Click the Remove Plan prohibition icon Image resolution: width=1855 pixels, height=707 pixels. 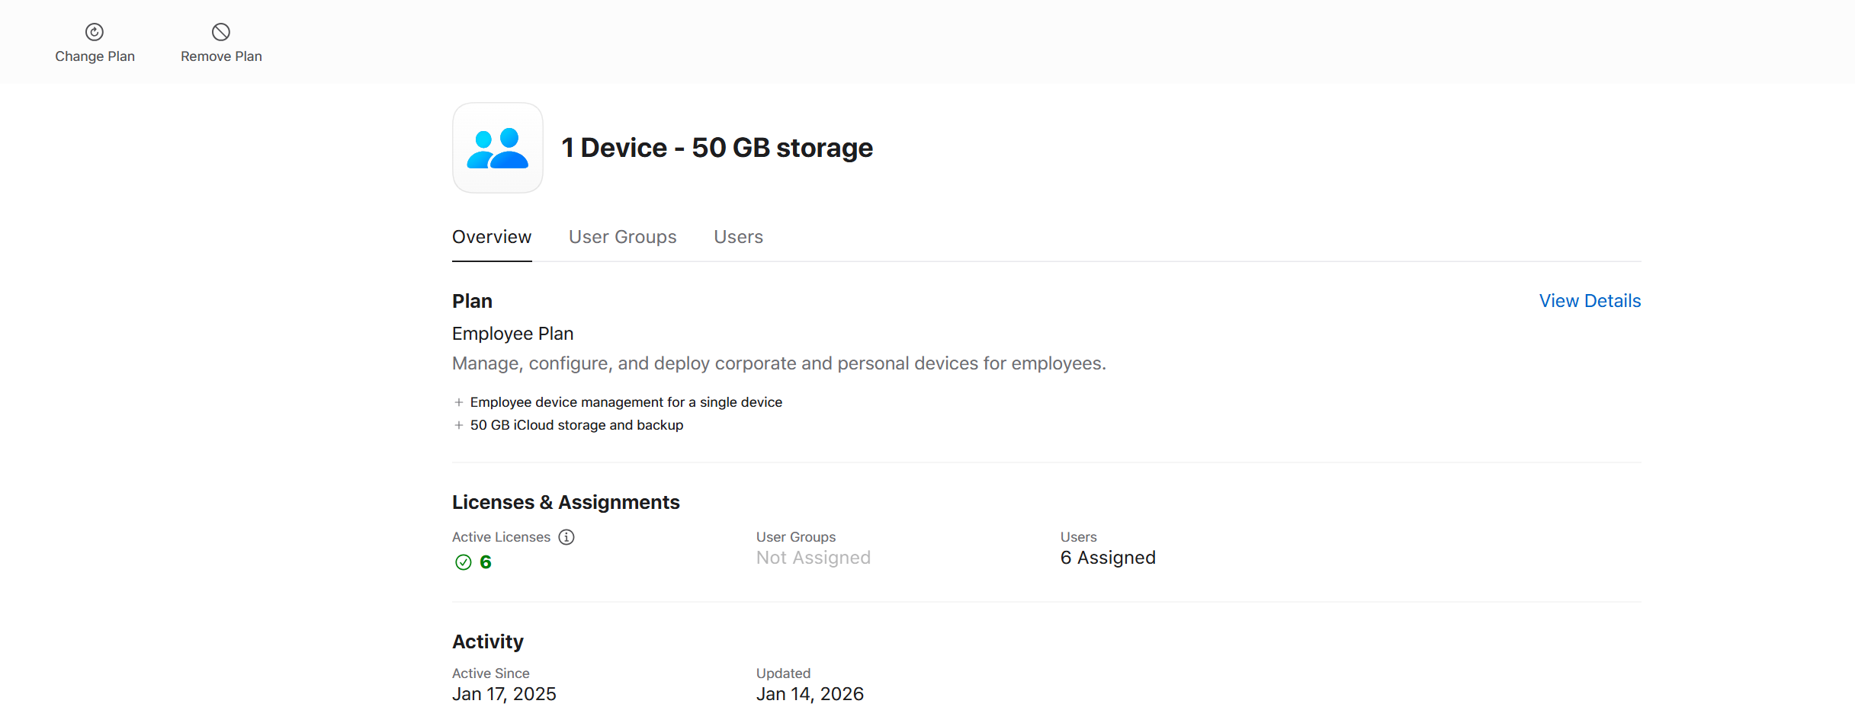click(221, 32)
